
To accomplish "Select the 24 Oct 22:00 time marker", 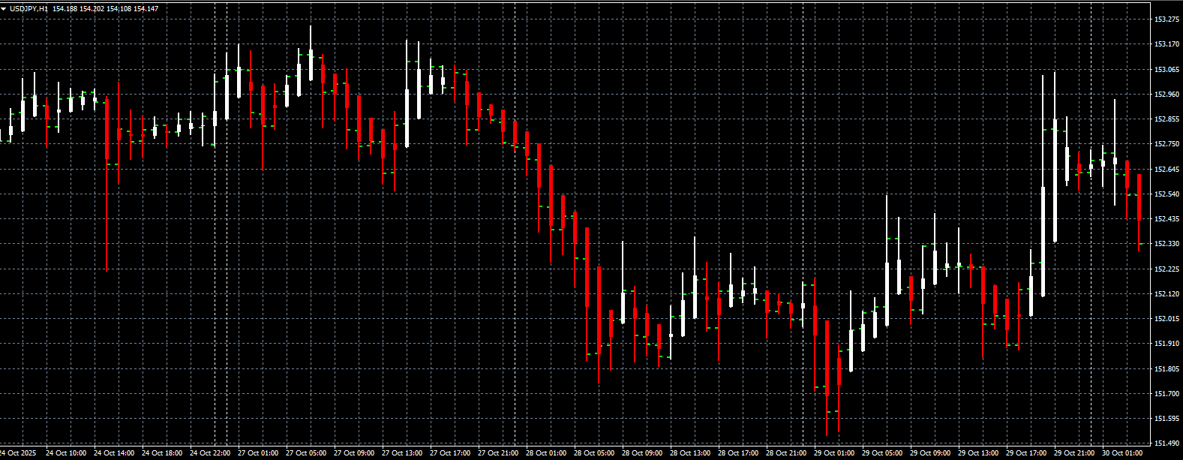I will point(210,453).
